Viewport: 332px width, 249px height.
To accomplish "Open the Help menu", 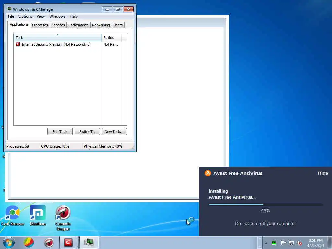I will (74, 16).
